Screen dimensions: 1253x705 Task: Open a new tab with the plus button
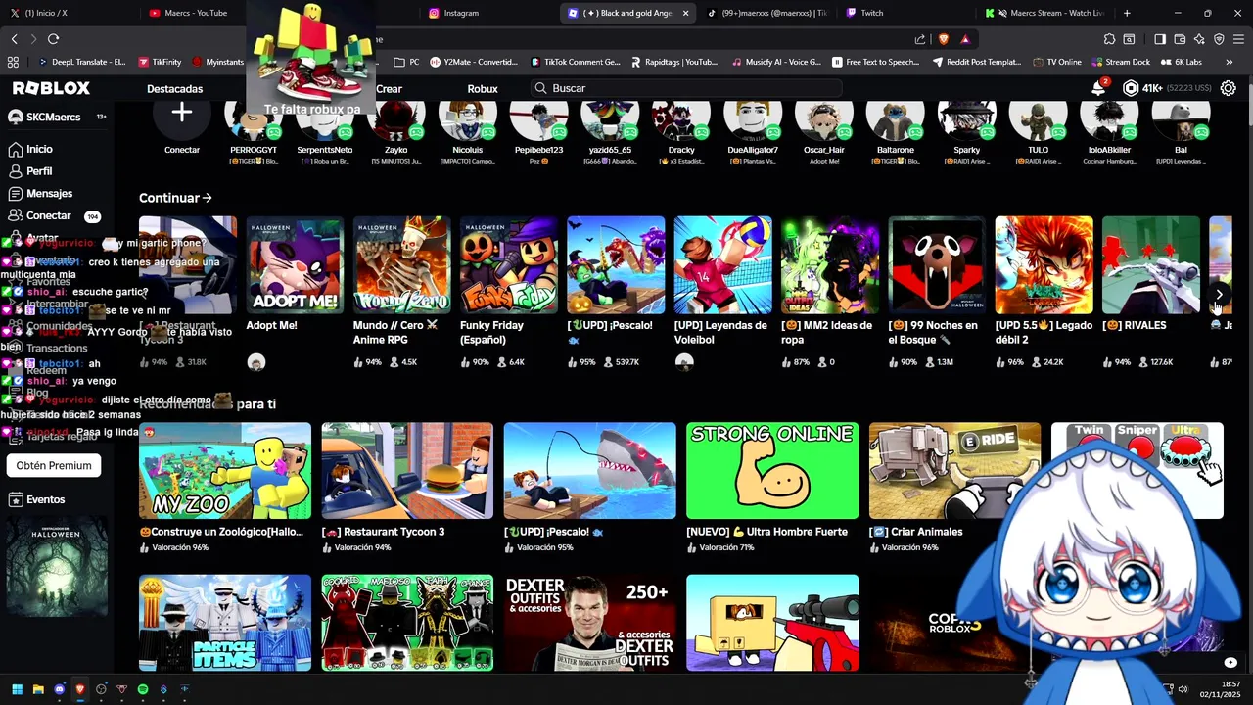click(x=1127, y=13)
